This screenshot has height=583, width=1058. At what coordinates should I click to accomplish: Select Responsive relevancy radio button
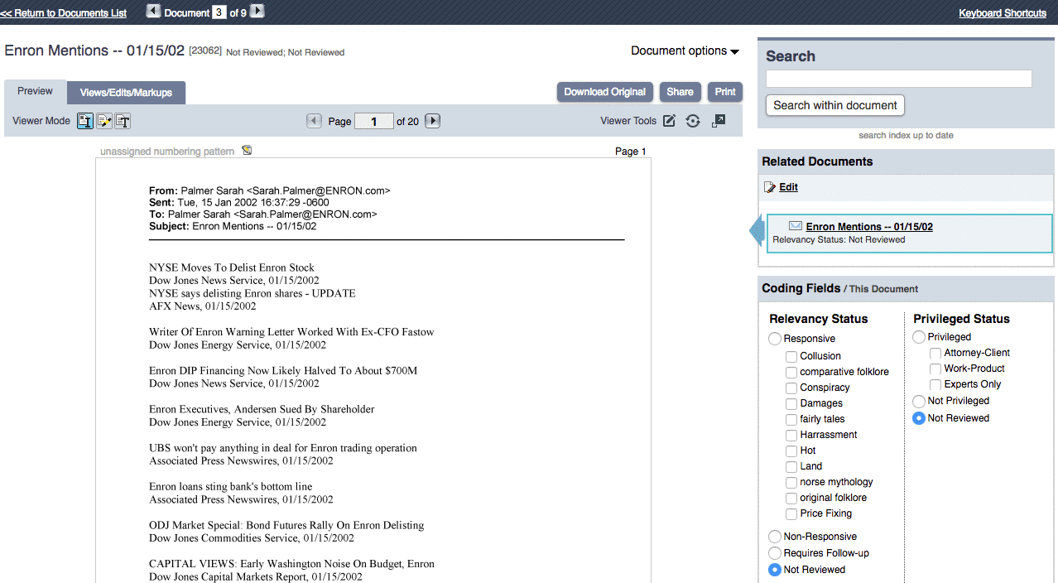coord(775,339)
